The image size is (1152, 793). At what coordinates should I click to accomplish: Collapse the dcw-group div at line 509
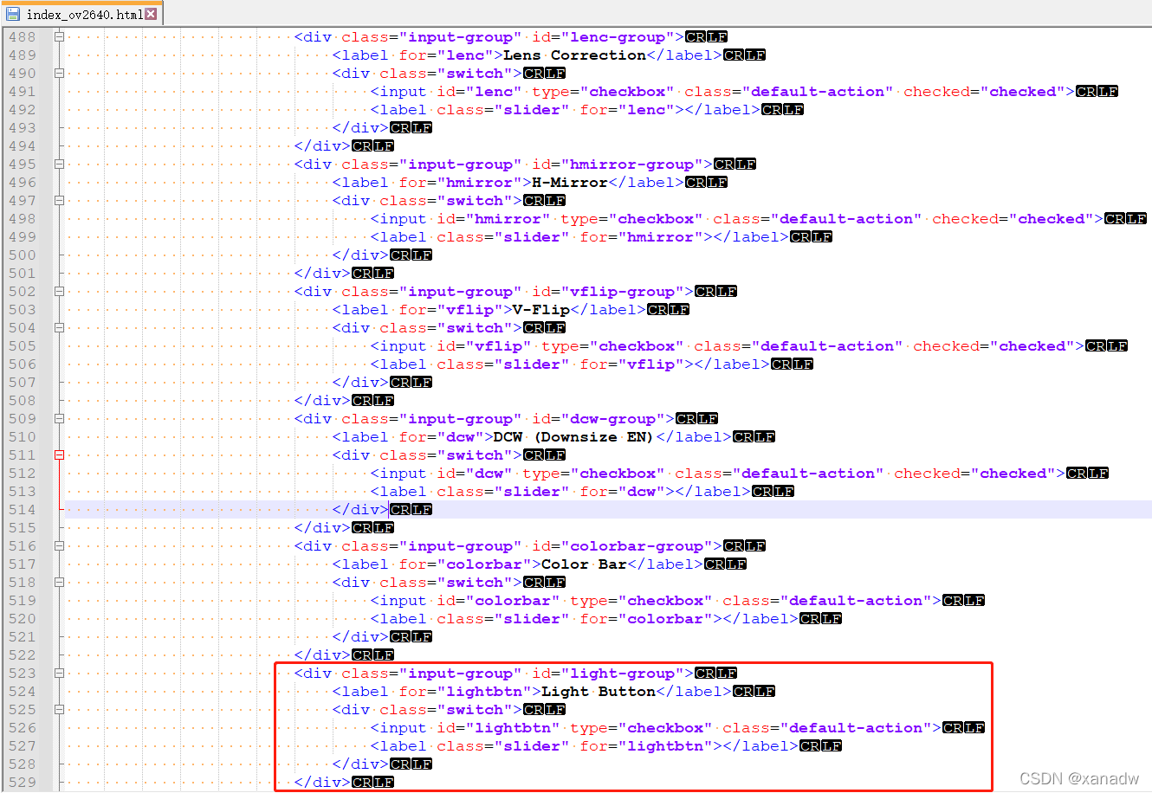tap(59, 419)
